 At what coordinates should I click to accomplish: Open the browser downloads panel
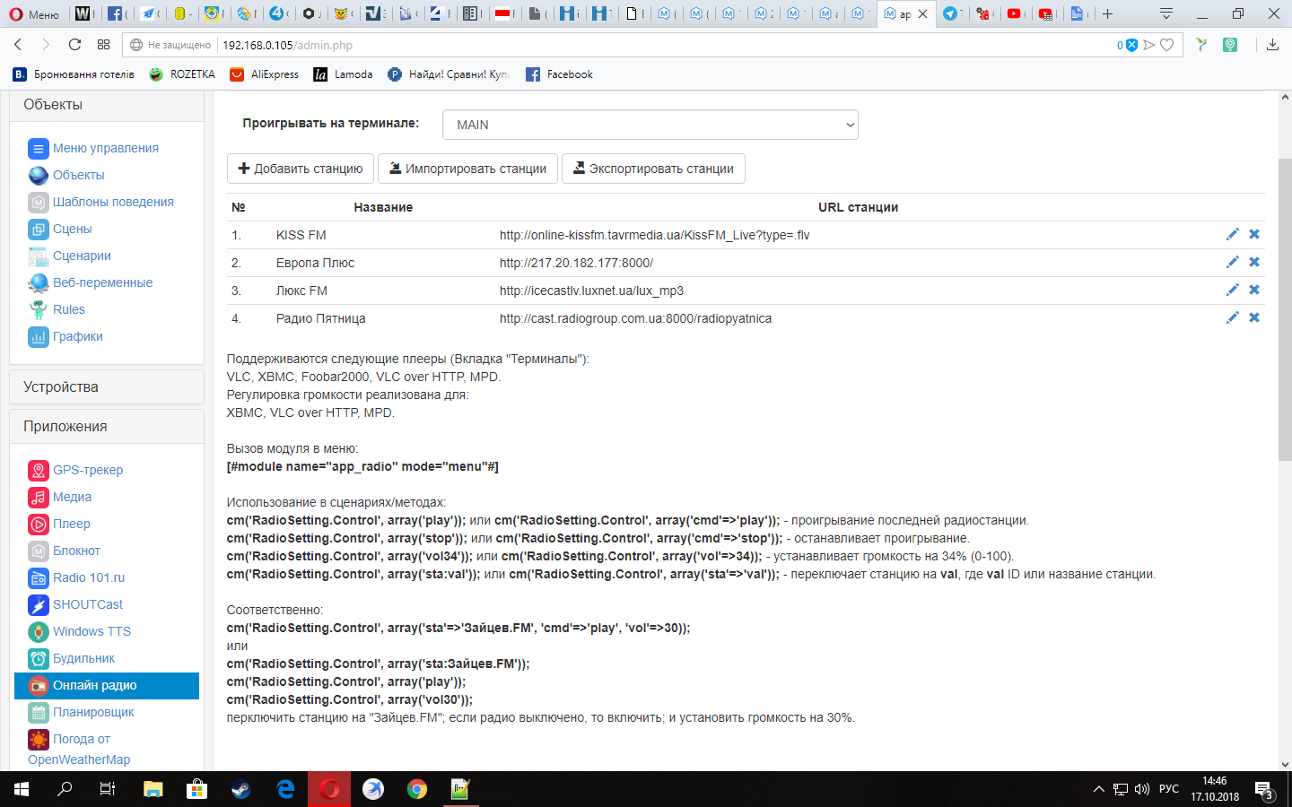1272,45
